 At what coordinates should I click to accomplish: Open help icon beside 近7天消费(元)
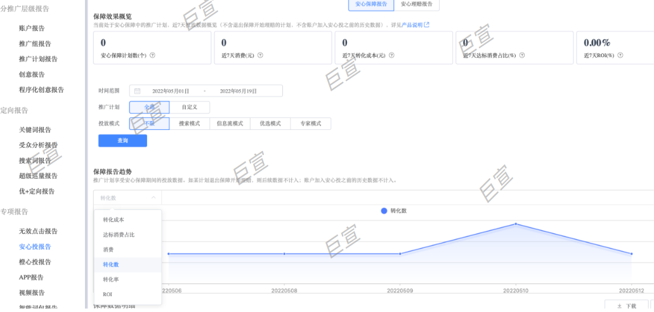[260, 55]
